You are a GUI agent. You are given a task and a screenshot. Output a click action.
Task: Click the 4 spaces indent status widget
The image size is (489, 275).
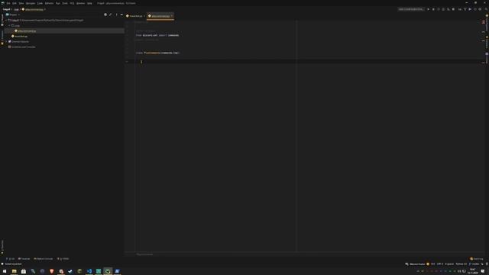449,264
